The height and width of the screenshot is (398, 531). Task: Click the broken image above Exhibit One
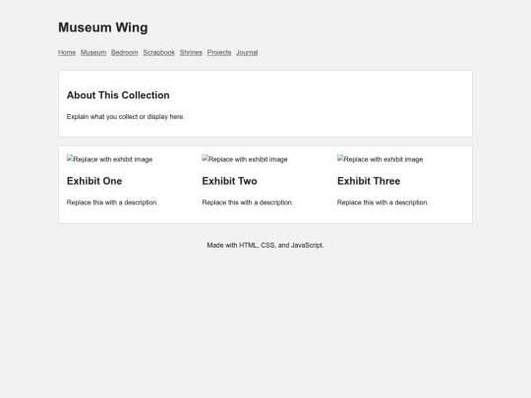point(110,159)
